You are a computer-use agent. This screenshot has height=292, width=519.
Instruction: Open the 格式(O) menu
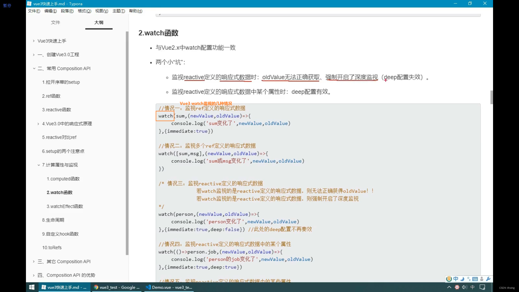coord(84,11)
